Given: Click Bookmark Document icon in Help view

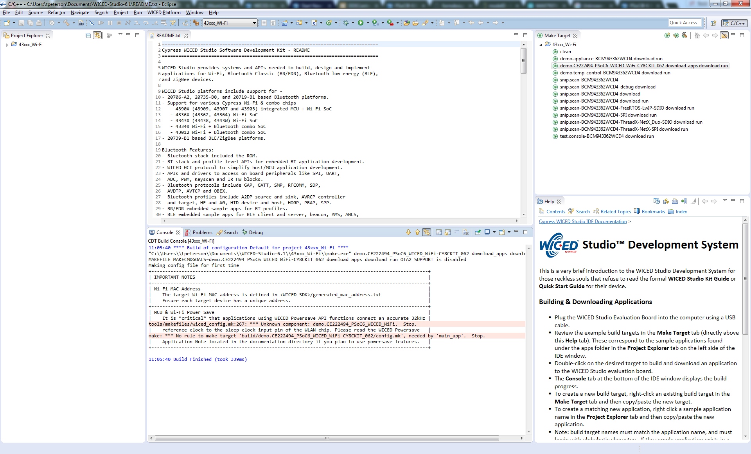Looking at the screenshot, I should pos(684,202).
